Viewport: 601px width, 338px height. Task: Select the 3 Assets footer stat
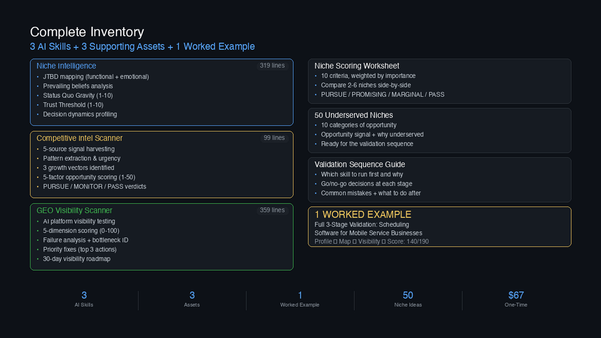point(192,299)
